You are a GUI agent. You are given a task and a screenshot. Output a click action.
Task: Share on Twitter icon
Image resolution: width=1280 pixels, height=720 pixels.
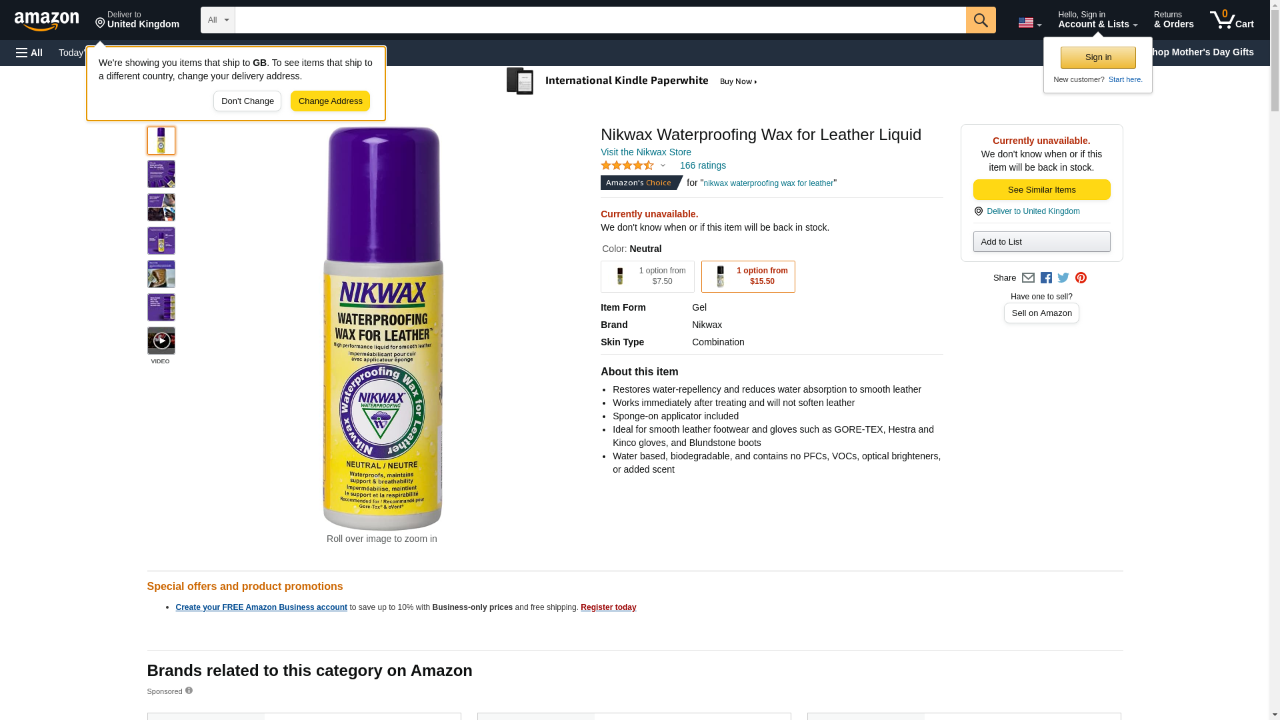click(x=1063, y=278)
